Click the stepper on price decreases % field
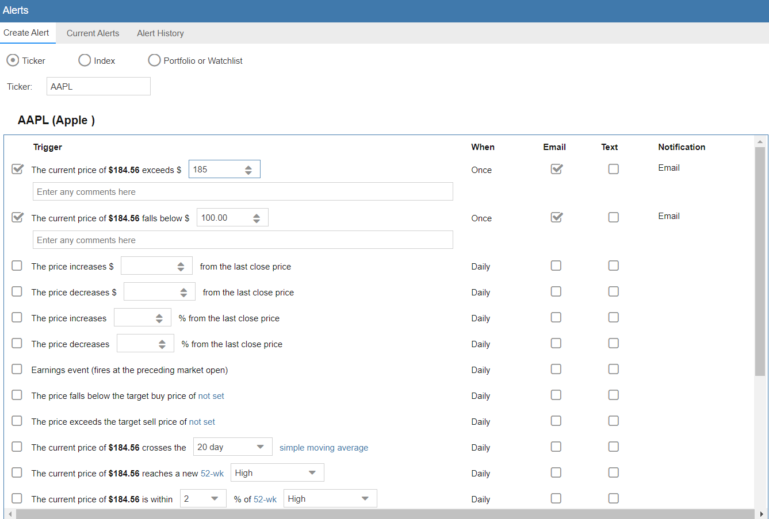 coord(162,344)
